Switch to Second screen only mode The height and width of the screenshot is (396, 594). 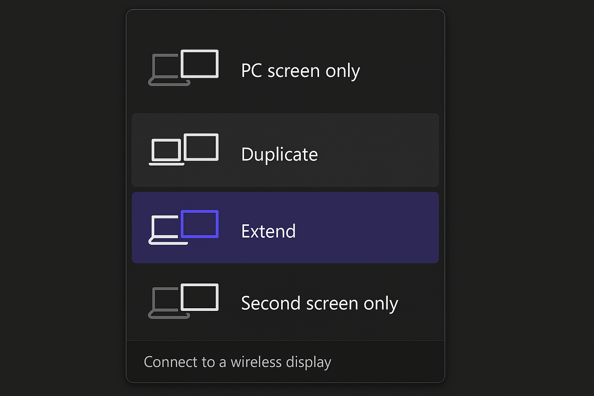tap(285, 304)
